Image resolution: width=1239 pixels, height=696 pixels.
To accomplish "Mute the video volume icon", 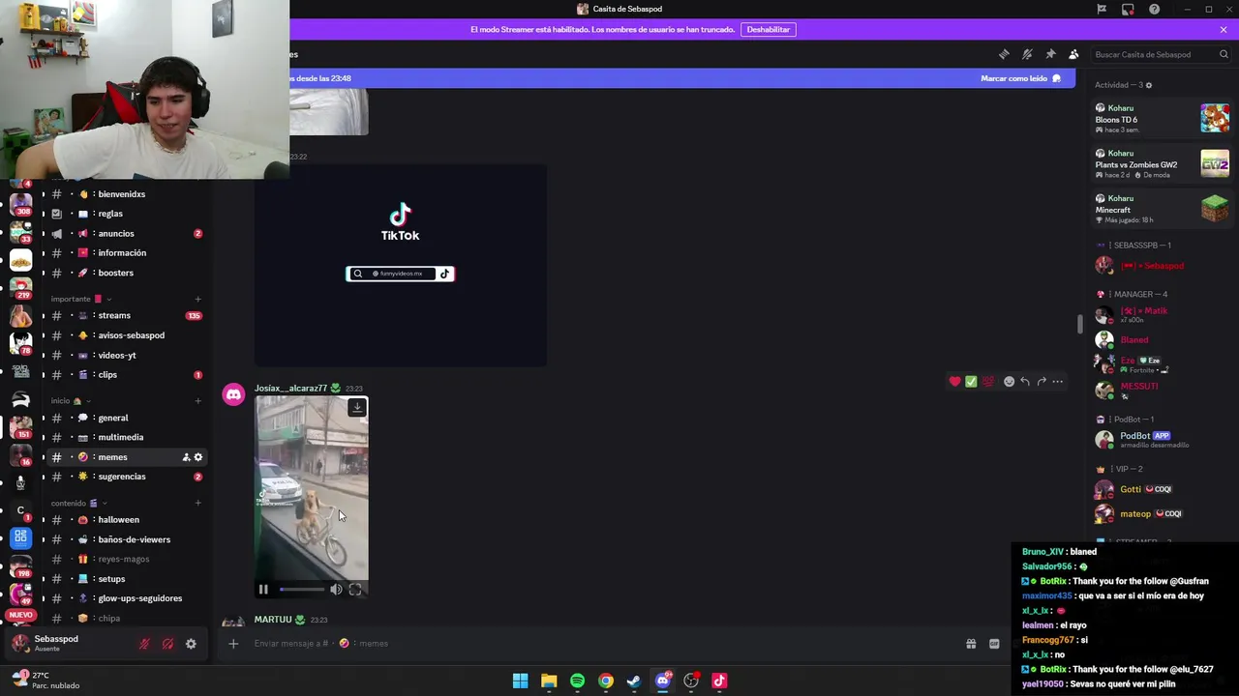I will (x=336, y=589).
